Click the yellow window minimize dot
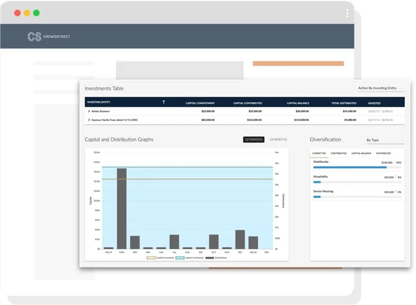The width and height of the screenshot is (416, 305). coord(27,13)
